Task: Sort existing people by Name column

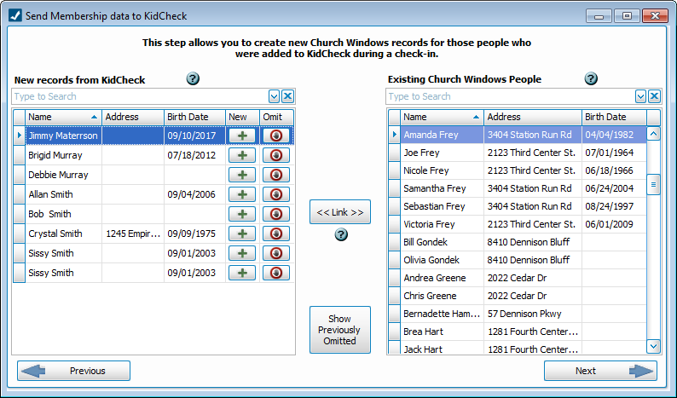Action: pyautogui.click(x=441, y=117)
